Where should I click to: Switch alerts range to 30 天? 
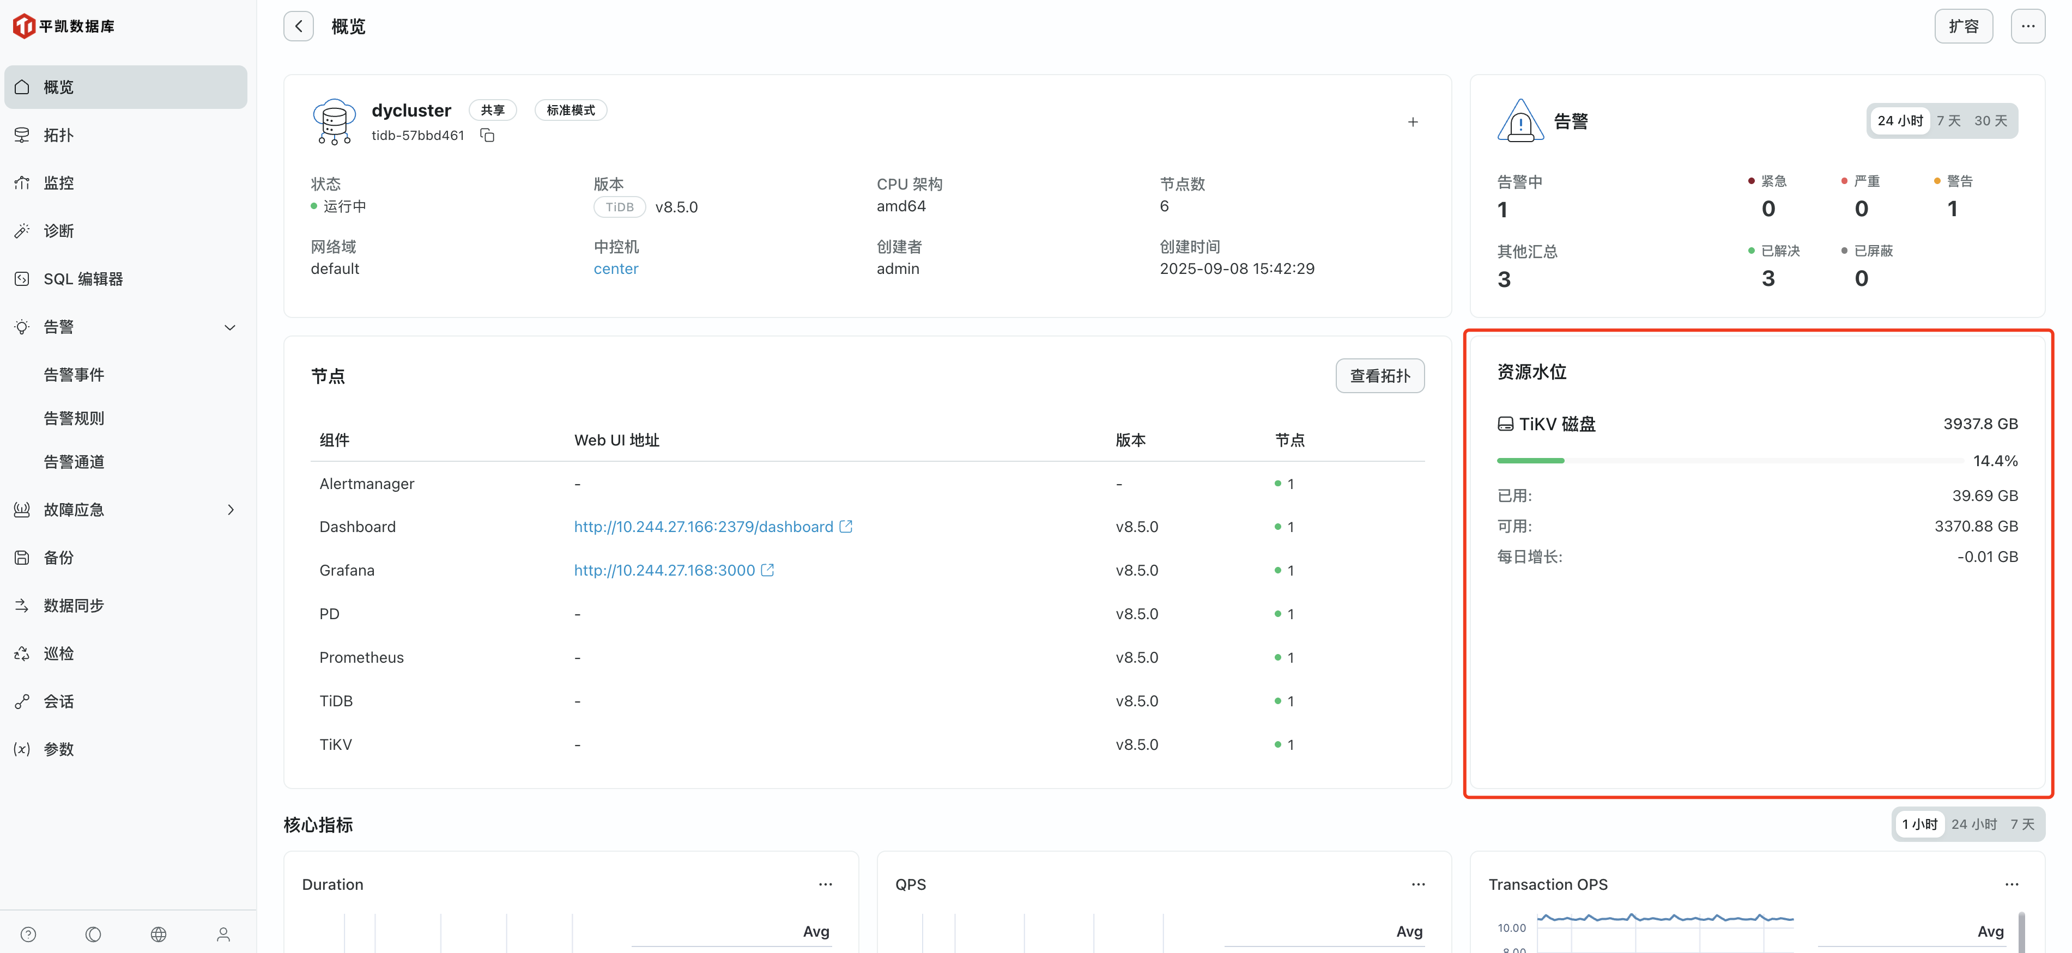pyautogui.click(x=1990, y=120)
